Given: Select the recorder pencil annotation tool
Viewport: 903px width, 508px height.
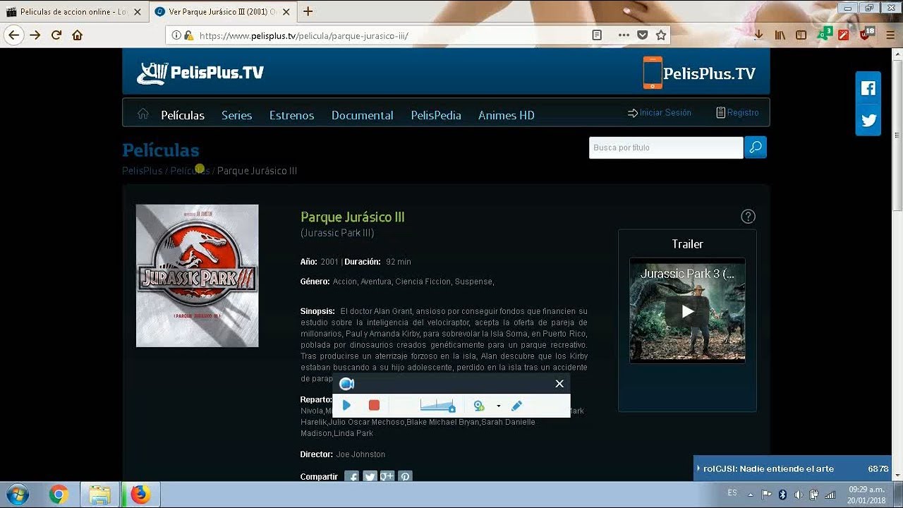Looking at the screenshot, I should click(x=516, y=405).
